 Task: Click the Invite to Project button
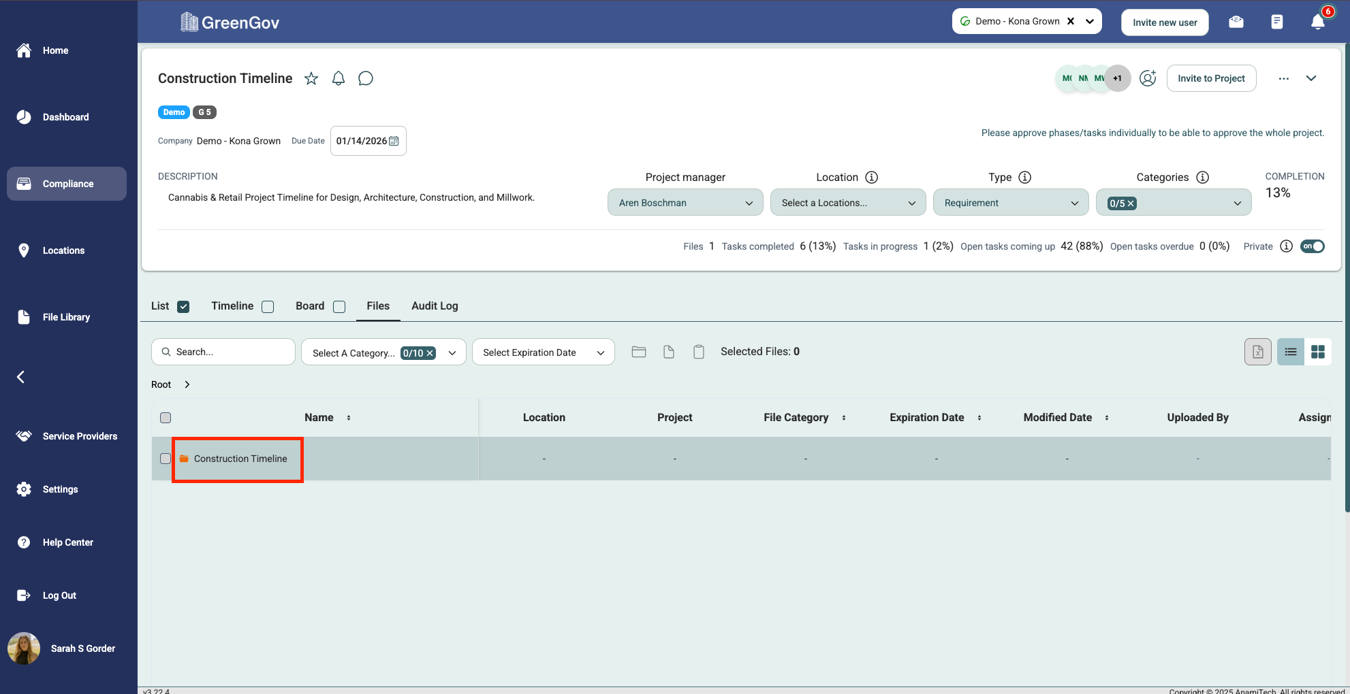1211,78
